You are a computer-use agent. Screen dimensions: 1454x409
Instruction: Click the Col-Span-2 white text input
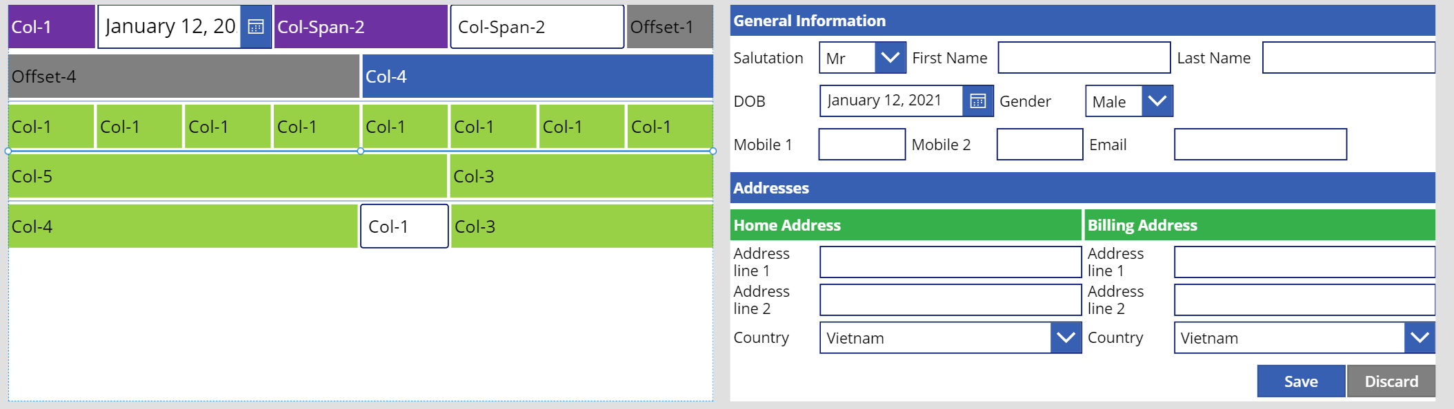(537, 27)
